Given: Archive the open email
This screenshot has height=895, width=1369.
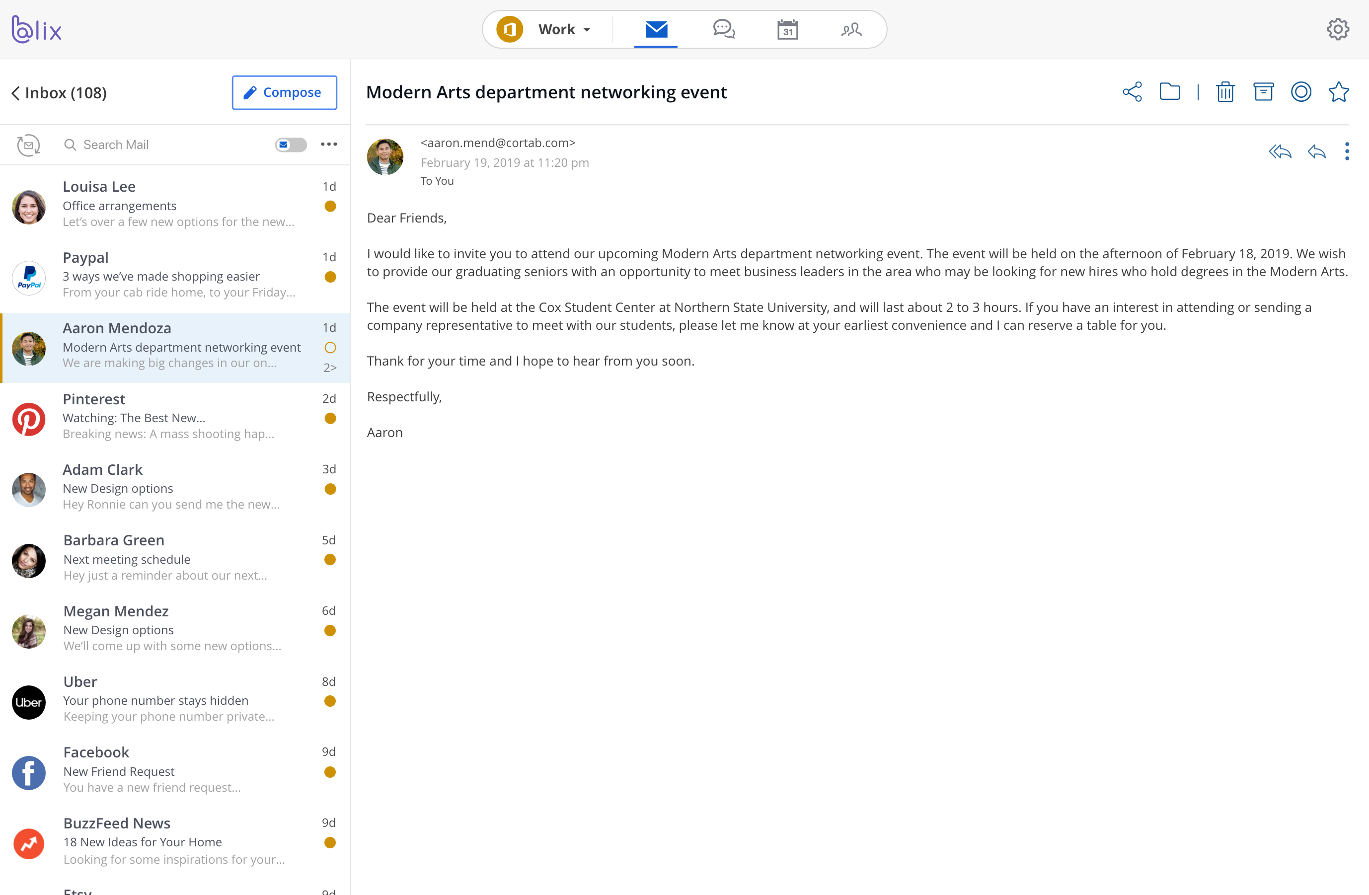Looking at the screenshot, I should [x=1263, y=92].
